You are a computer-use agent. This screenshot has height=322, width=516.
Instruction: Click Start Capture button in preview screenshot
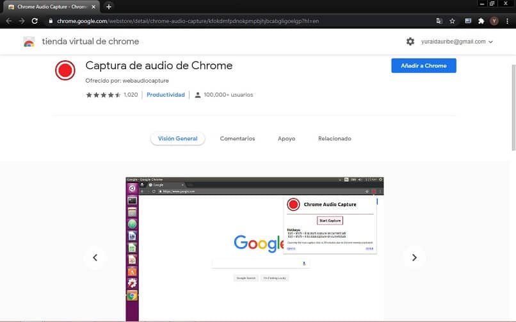(330, 220)
